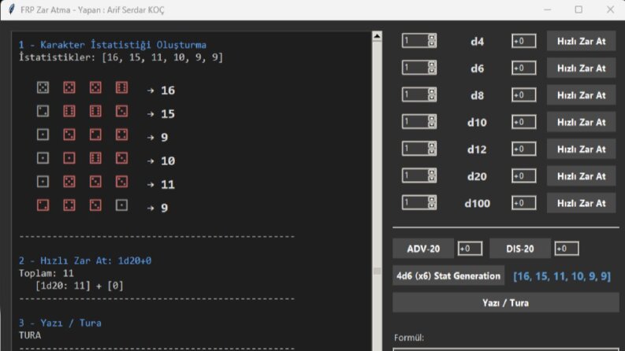
Task: Click the 'Toplam: 11' line
Action: (47, 273)
